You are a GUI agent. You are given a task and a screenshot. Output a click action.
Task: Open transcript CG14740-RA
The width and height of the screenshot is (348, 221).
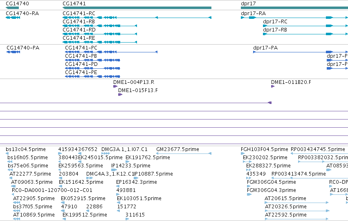click(22, 14)
